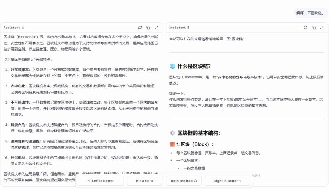Click the Assistant A header label
The image size is (329, 189).
(x=14, y=28)
